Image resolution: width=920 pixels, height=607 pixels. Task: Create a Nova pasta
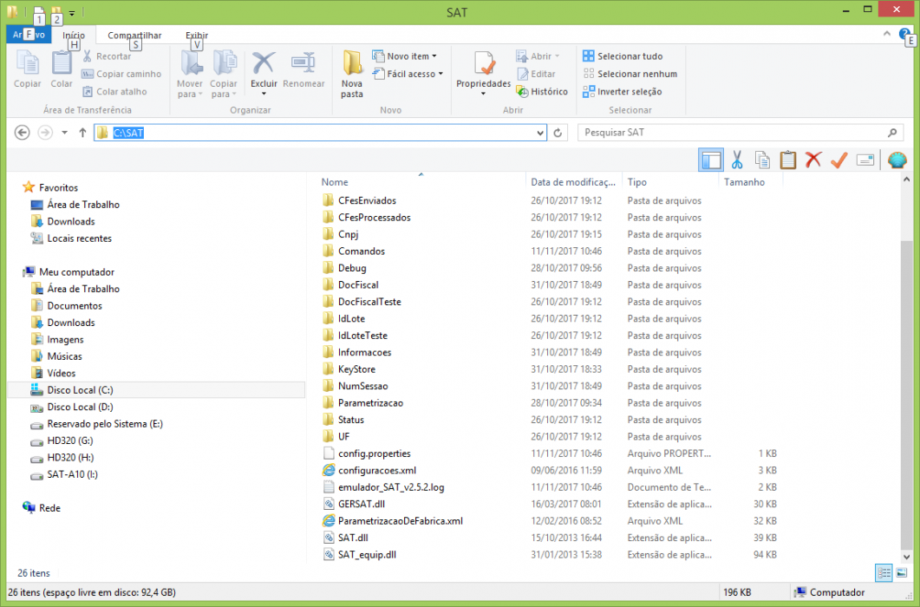(x=352, y=74)
